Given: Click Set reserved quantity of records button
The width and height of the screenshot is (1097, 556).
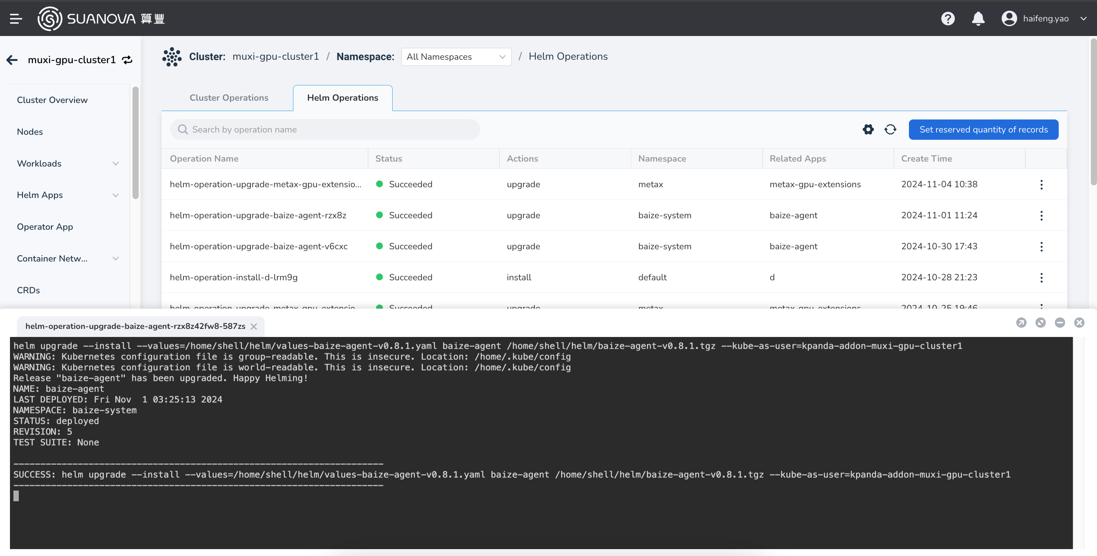Looking at the screenshot, I should click(x=984, y=129).
